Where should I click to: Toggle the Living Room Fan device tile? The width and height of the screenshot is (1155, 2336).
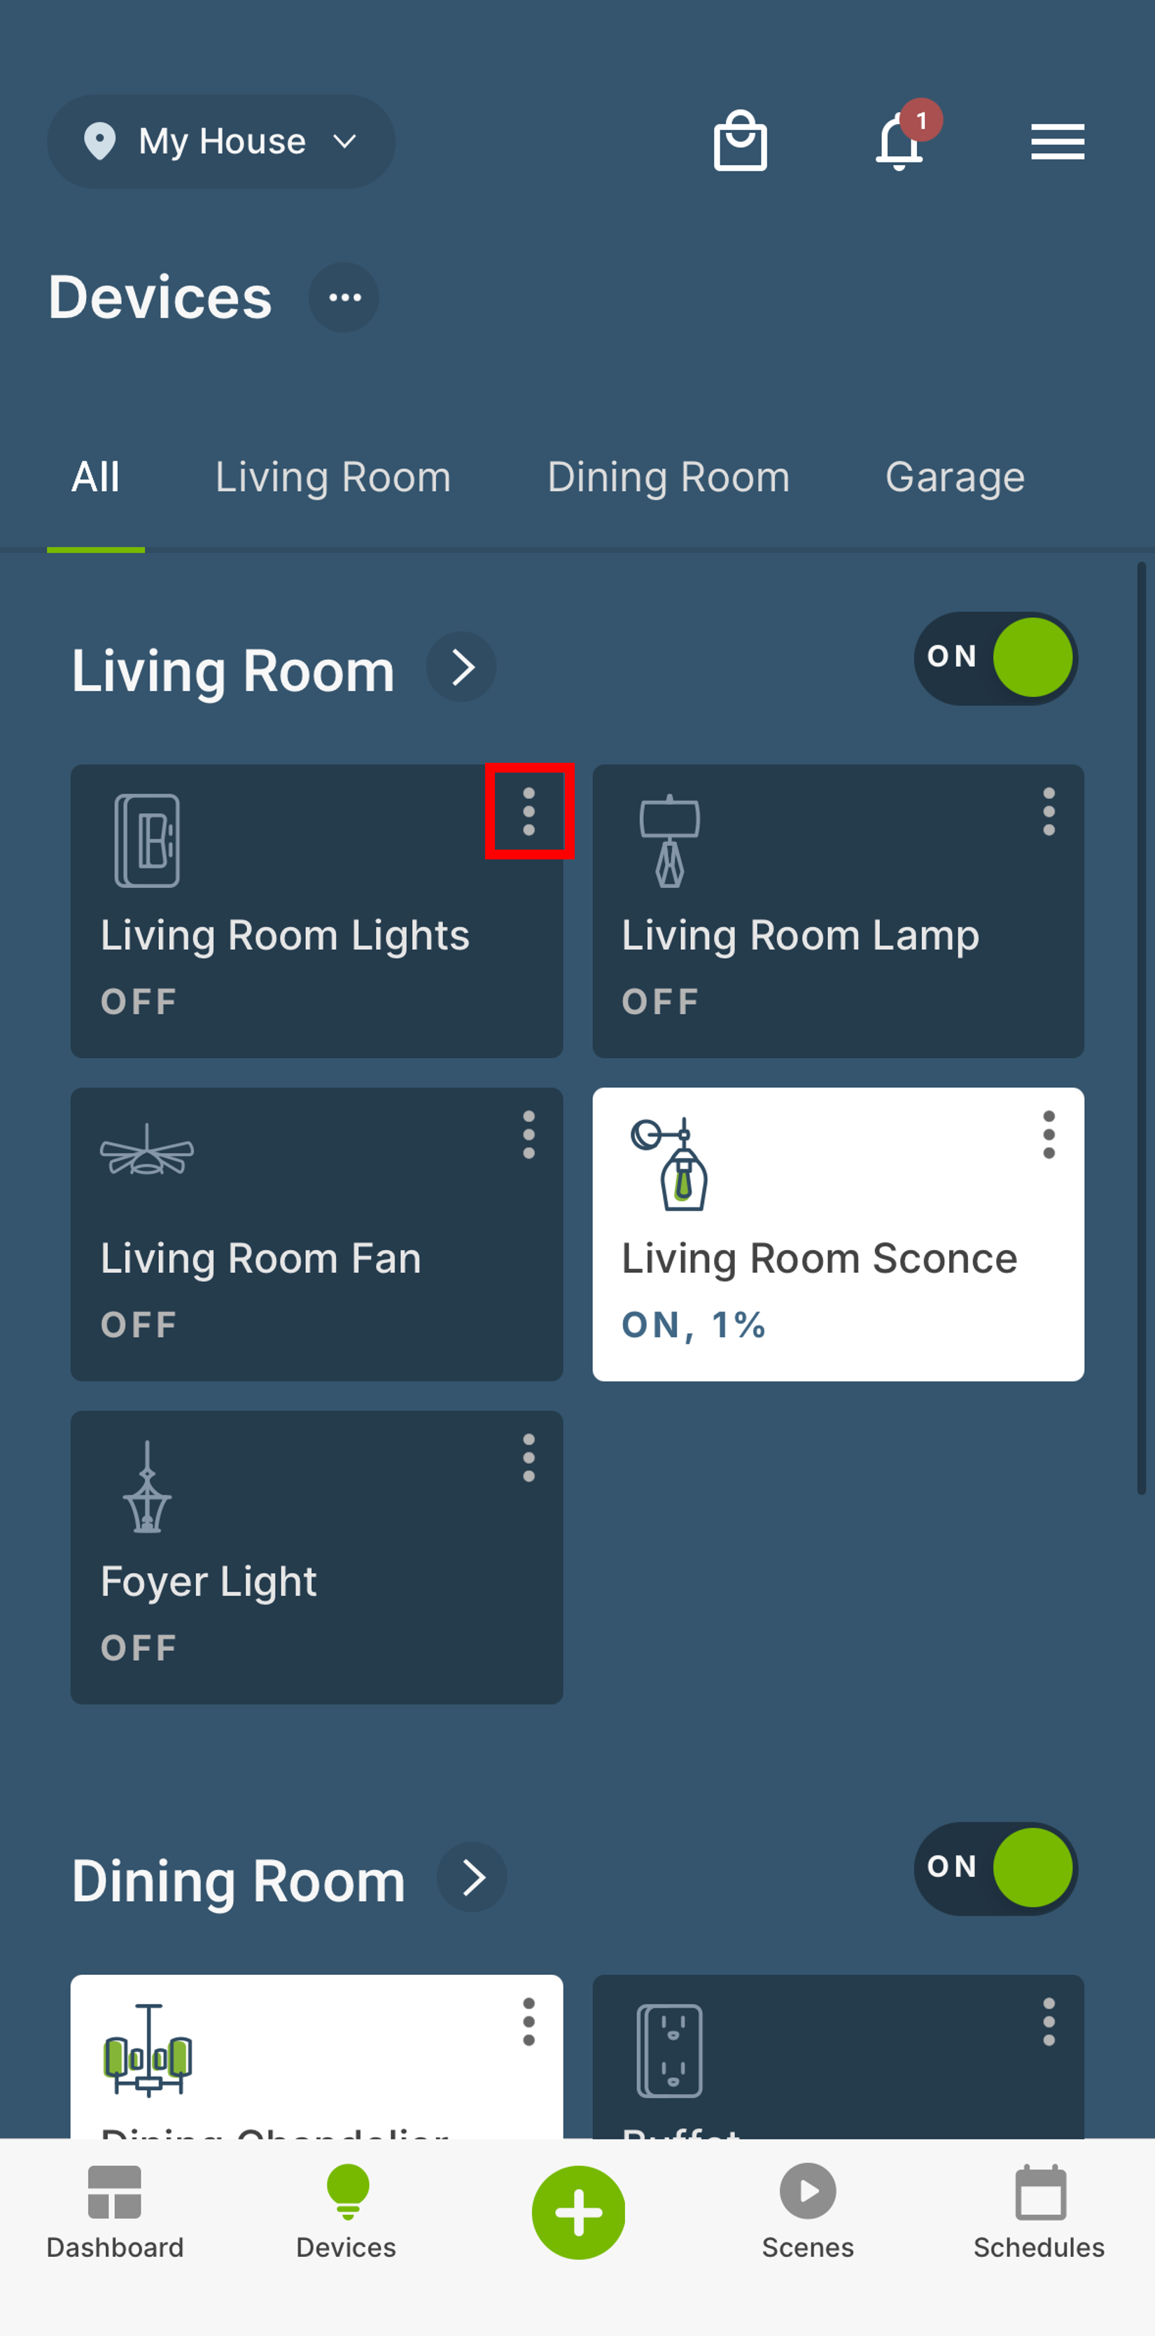point(316,1234)
